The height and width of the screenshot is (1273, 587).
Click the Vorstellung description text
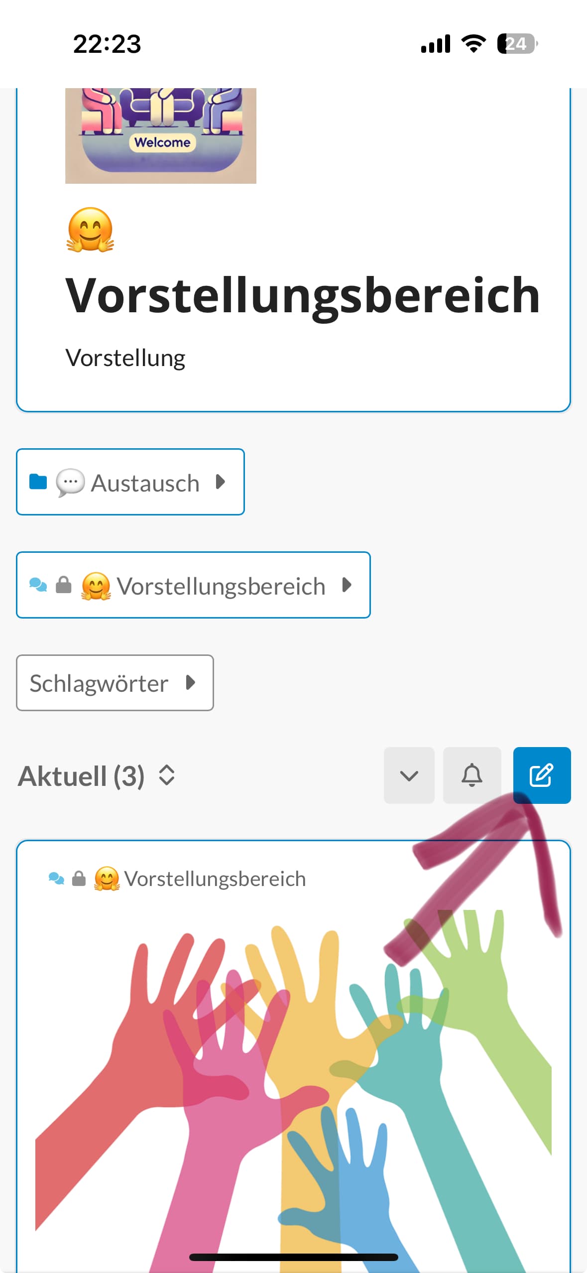[125, 358]
